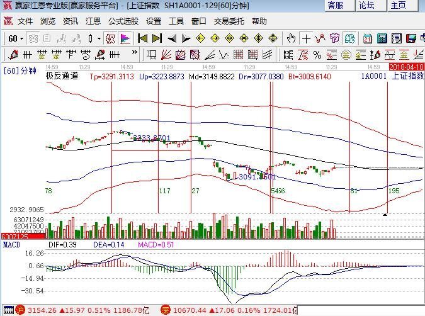425x316 pixels.
Task: Open the 浏览 menu
Action: click(x=48, y=21)
